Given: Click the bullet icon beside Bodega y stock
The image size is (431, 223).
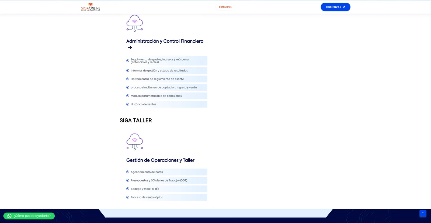Looking at the screenshot, I should click(x=128, y=189).
